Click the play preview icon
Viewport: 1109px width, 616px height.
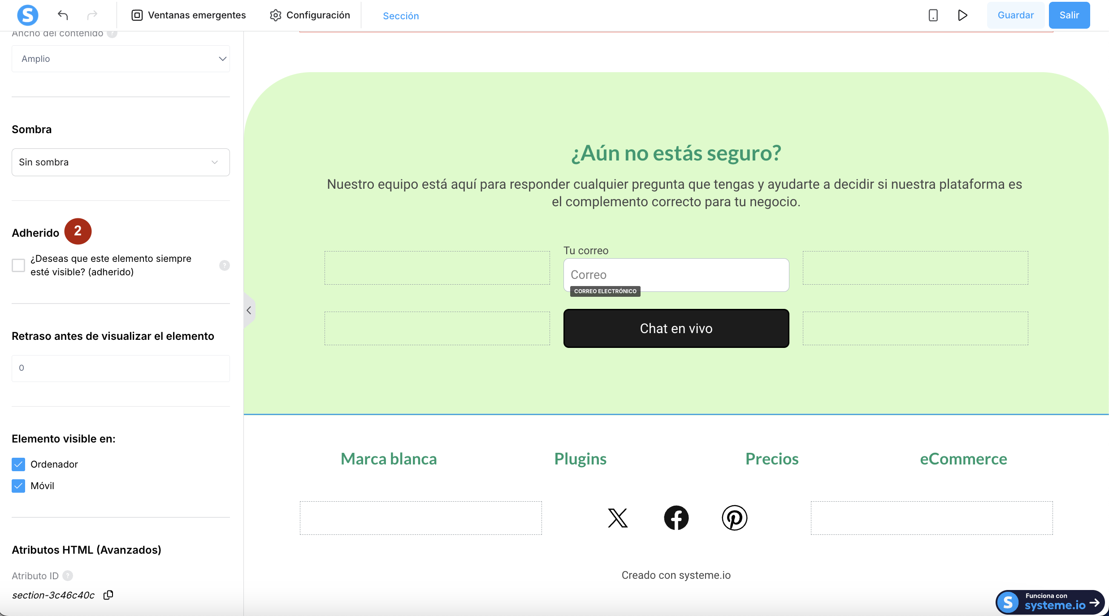(962, 15)
